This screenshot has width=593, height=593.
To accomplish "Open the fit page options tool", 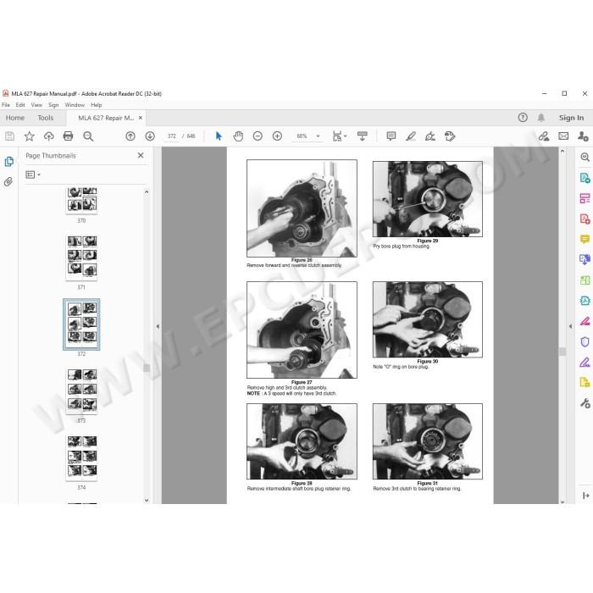I will tap(339, 136).
